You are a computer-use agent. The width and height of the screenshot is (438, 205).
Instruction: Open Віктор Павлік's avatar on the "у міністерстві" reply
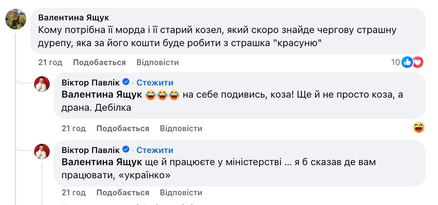[42, 152]
